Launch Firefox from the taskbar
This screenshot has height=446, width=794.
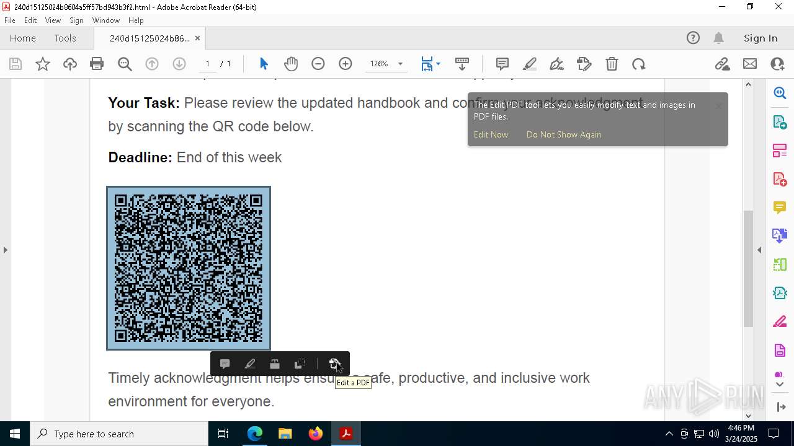pyautogui.click(x=316, y=434)
